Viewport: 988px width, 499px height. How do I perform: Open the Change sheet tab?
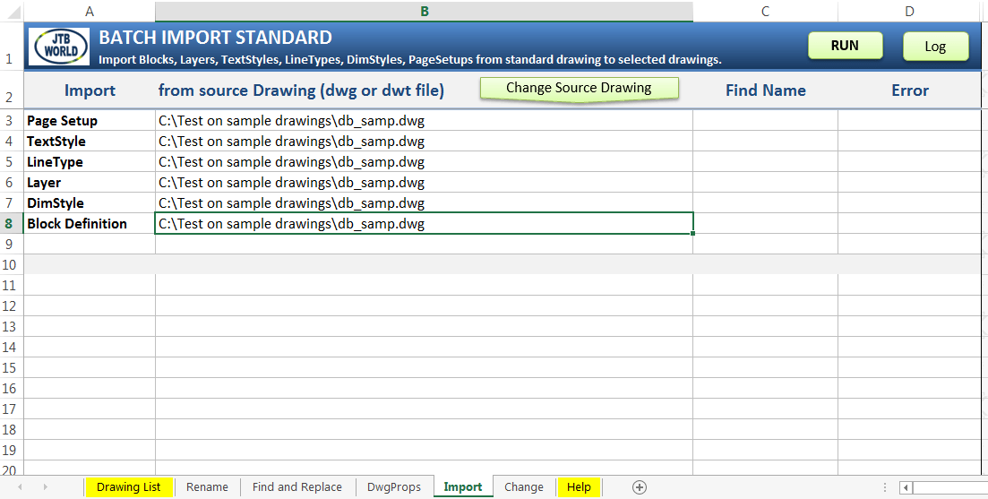click(524, 487)
